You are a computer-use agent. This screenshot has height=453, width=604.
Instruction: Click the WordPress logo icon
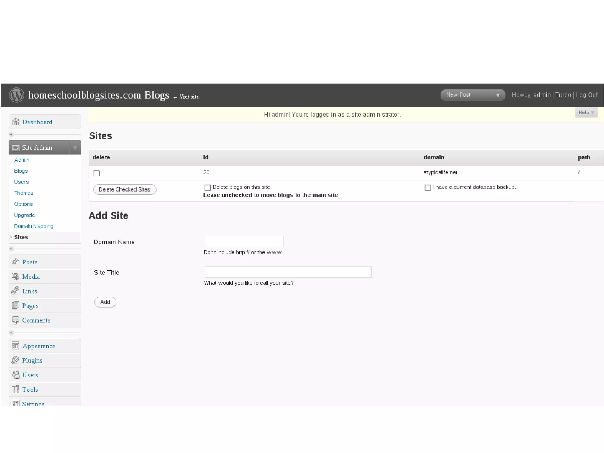(x=17, y=95)
